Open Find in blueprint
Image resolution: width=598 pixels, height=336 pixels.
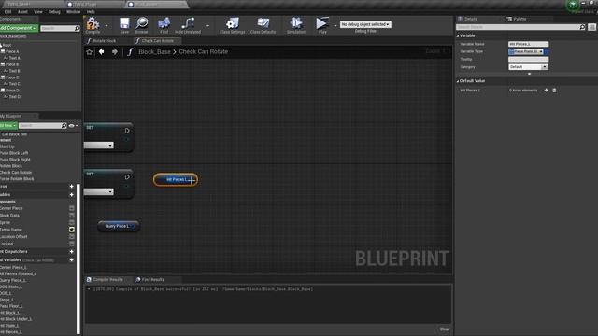pyautogui.click(x=164, y=25)
